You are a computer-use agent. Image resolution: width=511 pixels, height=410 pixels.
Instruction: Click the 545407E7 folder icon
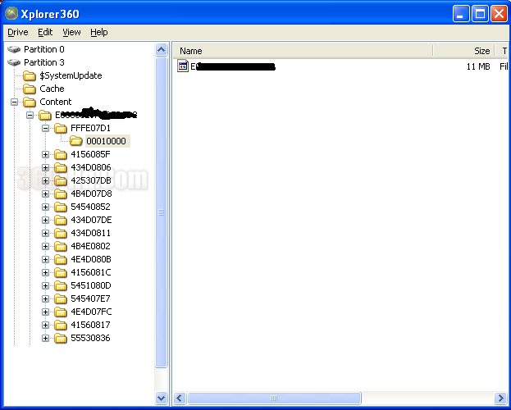point(61,298)
